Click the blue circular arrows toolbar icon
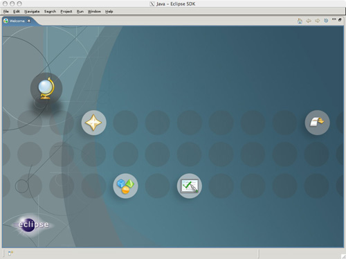Screen dimensions: 346x259 pos(326,21)
